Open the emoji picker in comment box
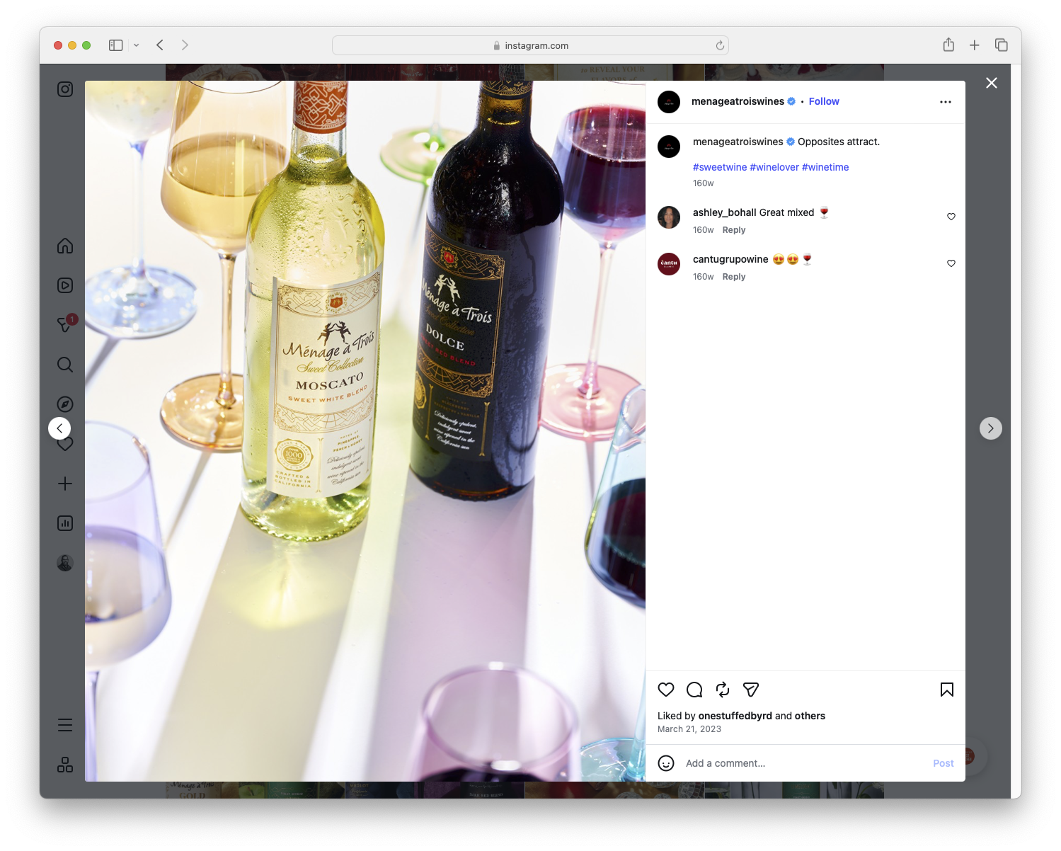This screenshot has height=851, width=1061. pos(666,763)
